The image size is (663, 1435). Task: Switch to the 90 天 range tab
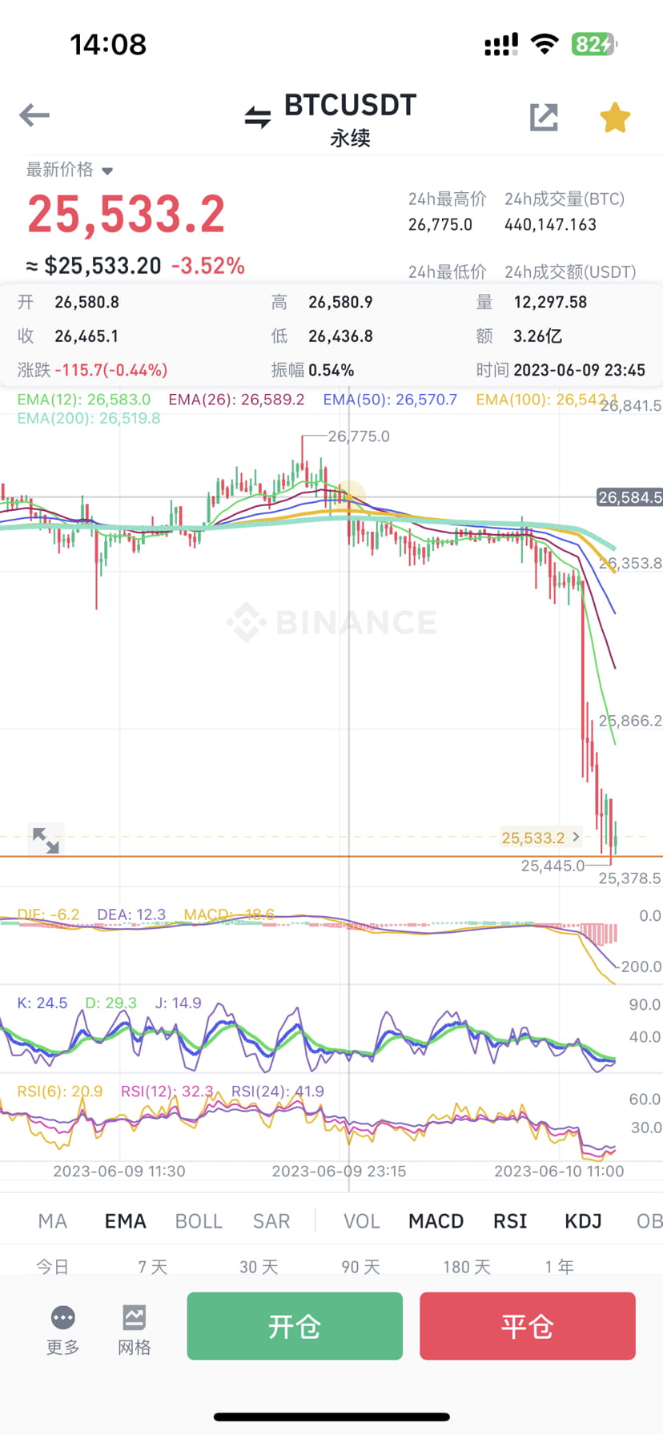click(360, 1267)
